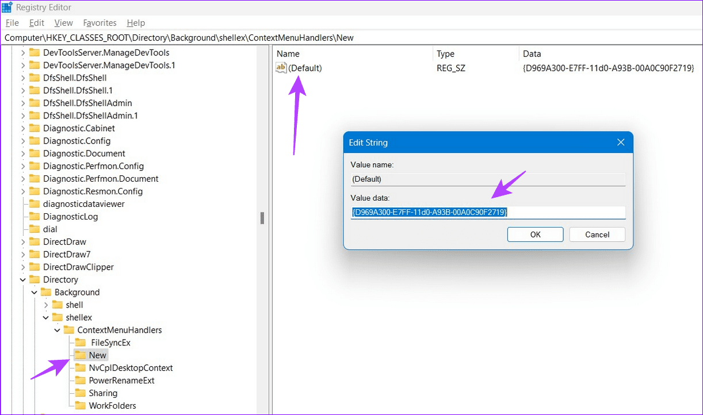Click the Registry Editor app icon in title bar
703x415 pixels.
[x=7, y=7]
